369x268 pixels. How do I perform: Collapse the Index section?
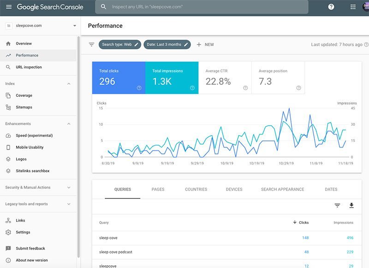pyautogui.click(x=69, y=84)
